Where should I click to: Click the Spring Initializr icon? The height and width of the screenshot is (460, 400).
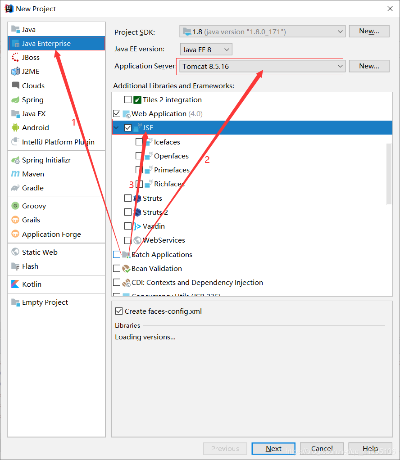pos(15,160)
